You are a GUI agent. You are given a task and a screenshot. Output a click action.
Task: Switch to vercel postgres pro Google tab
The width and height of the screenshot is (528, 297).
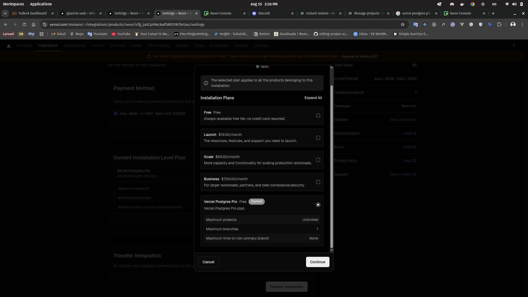(x=416, y=13)
